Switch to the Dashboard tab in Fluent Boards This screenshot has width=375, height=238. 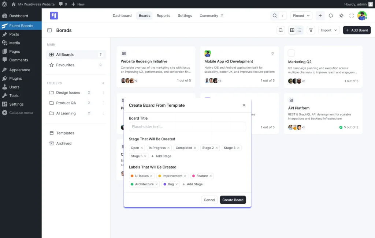click(122, 15)
